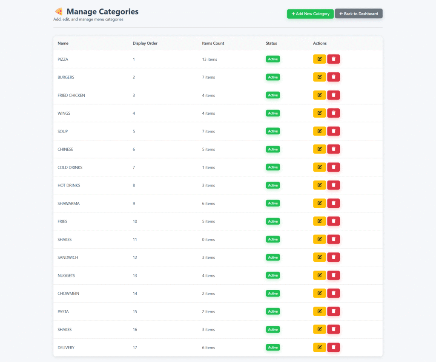This screenshot has width=436, height=362.
Task: Delete the CHINESE category
Action: point(333,149)
